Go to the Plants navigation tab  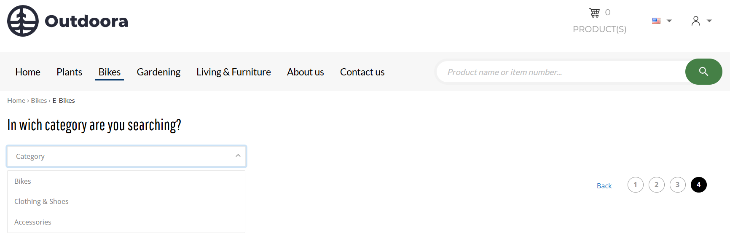(x=70, y=72)
